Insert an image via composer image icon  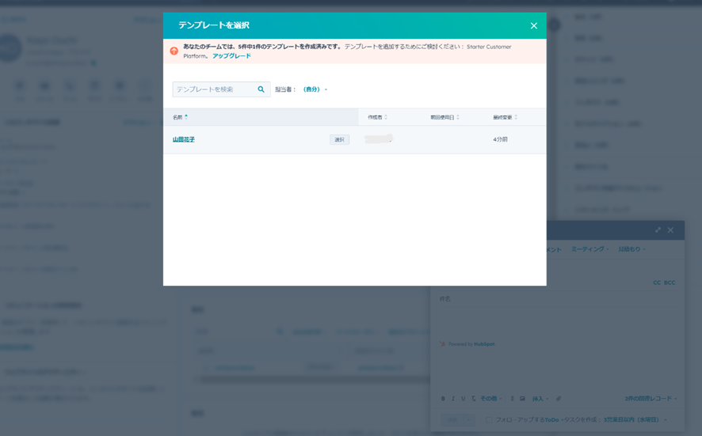pyautogui.click(x=522, y=399)
